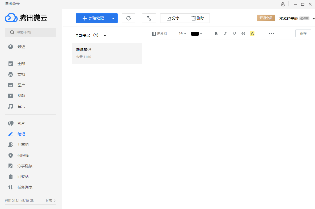Toggle underline formatting

(234, 34)
